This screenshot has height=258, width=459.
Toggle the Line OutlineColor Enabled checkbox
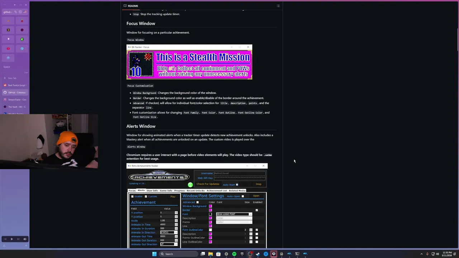(x=257, y=242)
